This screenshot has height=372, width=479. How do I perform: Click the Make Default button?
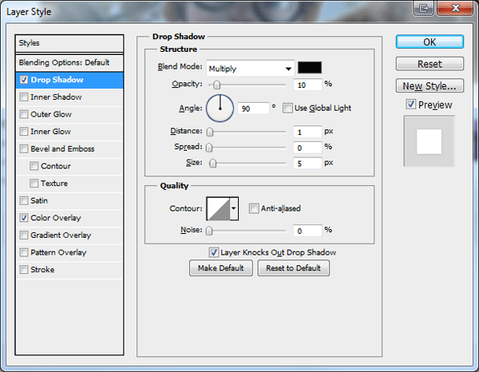tap(221, 268)
